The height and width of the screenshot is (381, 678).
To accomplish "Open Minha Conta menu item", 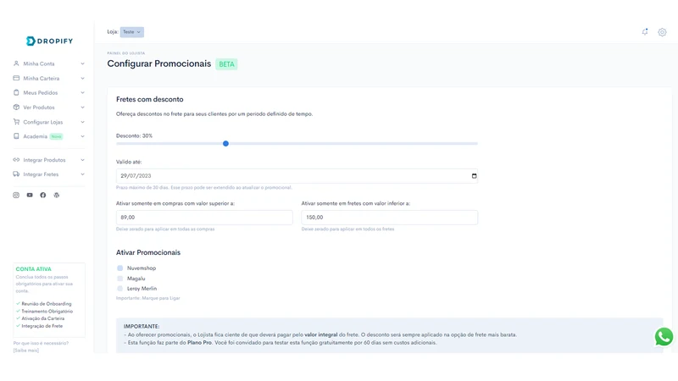I will point(49,63).
